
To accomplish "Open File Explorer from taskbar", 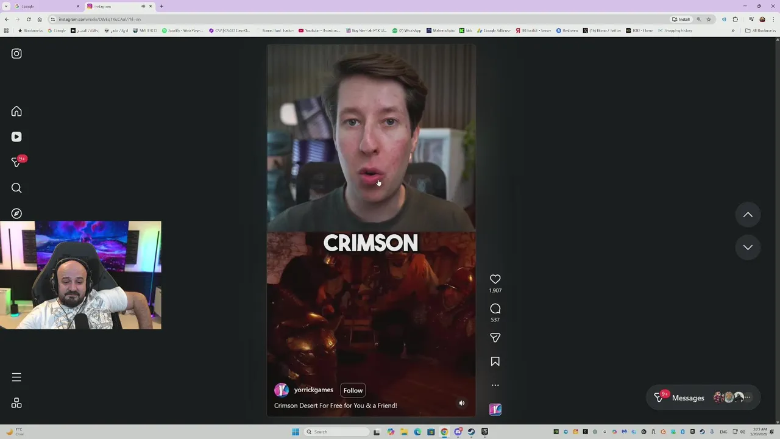I will click(x=404, y=432).
